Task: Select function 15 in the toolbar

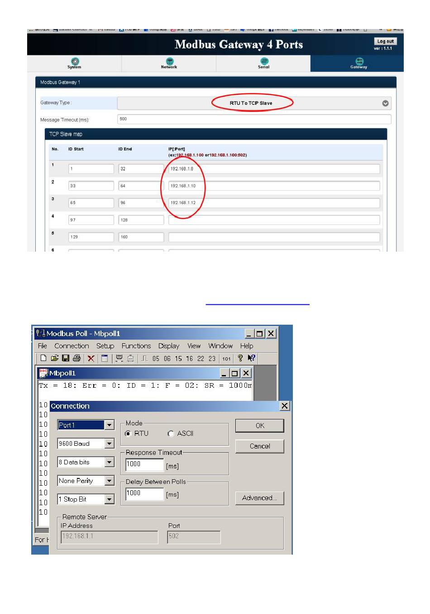Action: (x=178, y=358)
